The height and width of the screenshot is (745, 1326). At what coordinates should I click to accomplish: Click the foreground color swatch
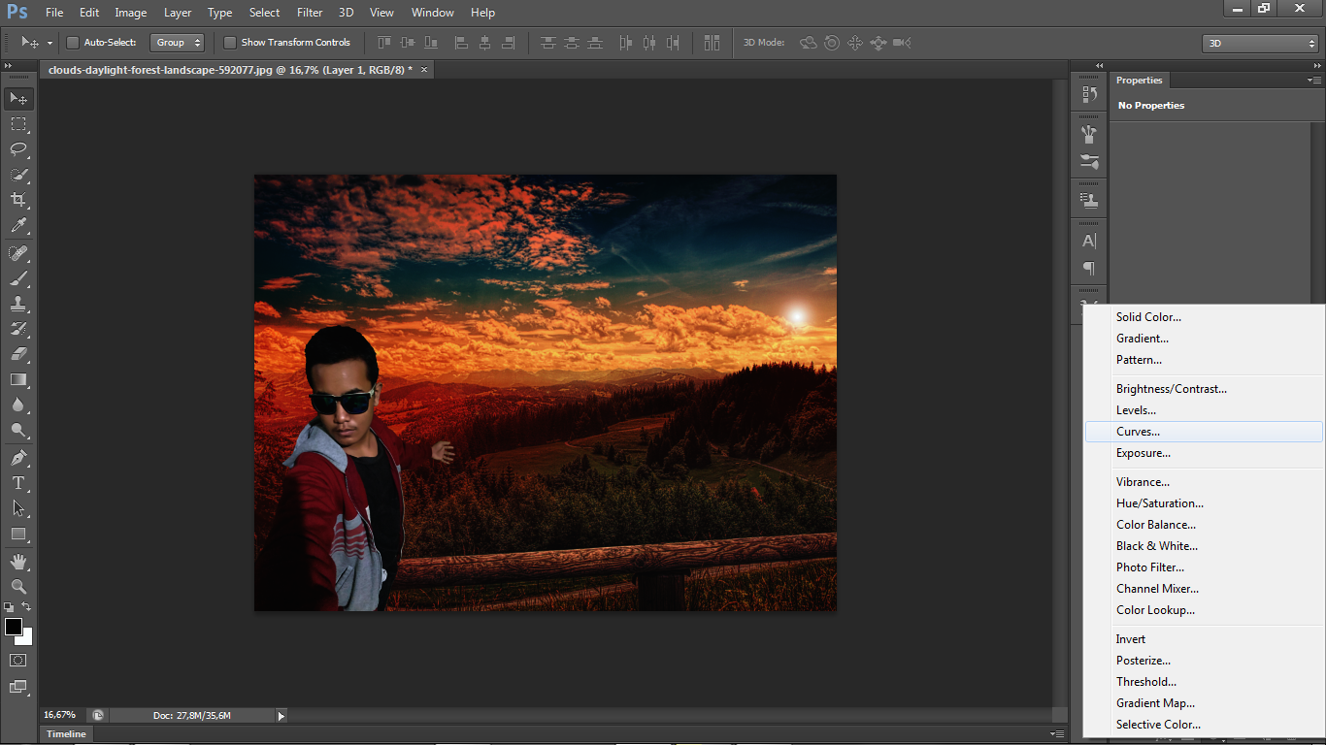tap(14, 627)
